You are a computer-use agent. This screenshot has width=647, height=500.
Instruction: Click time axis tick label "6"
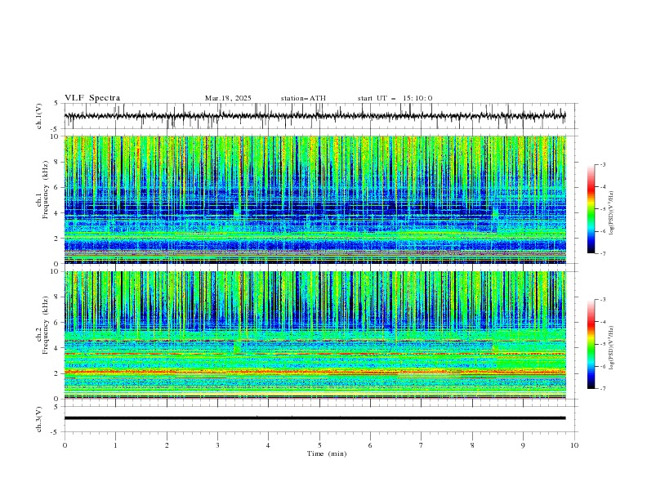coord(370,445)
